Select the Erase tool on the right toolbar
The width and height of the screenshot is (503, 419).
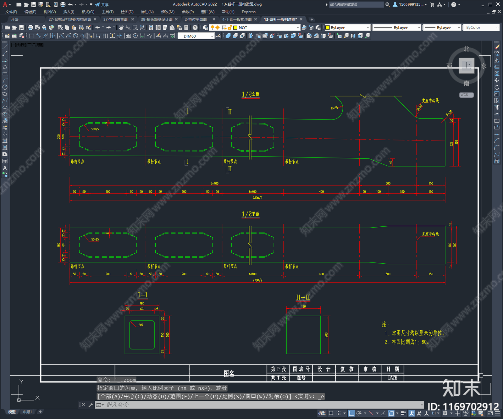click(x=497, y=47)
